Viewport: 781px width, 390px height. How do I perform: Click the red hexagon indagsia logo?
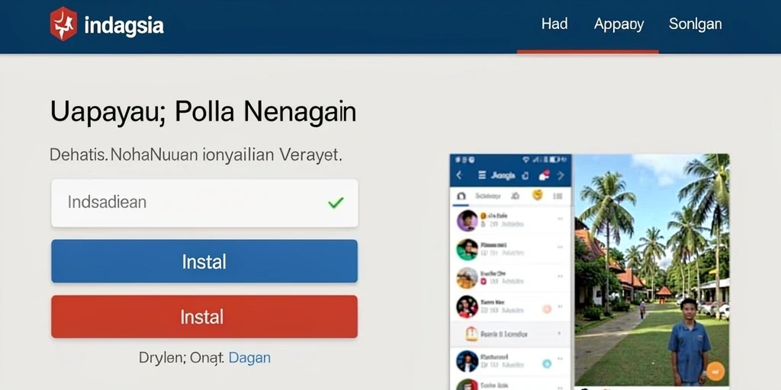coord(64,24)
